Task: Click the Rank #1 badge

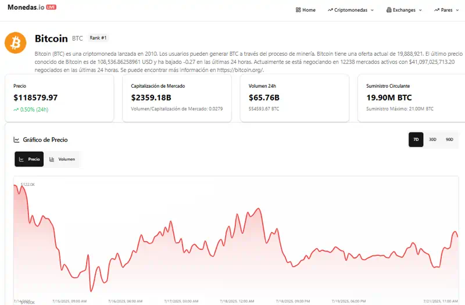Action: click(98, 38)
